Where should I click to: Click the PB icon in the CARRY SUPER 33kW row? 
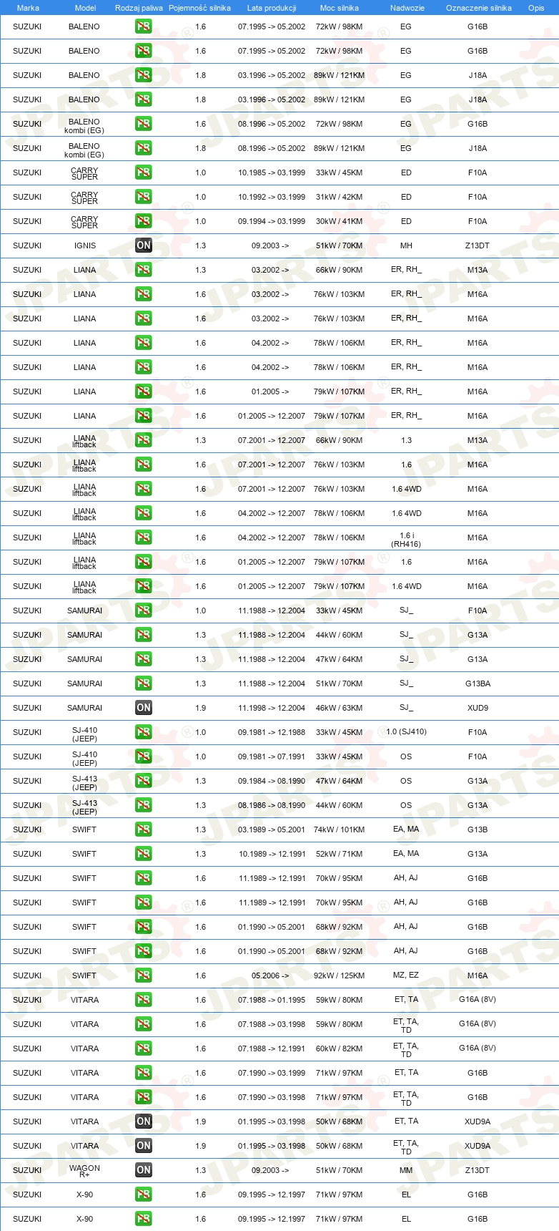coord(144,172)
